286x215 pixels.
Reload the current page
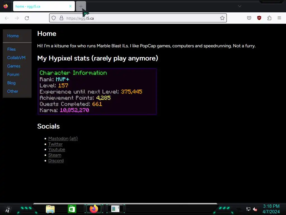(x=27, y=18)
